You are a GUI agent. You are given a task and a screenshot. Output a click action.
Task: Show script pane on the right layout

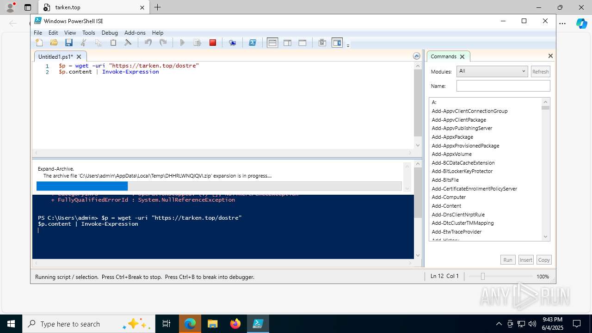click(x=287, y=43)
